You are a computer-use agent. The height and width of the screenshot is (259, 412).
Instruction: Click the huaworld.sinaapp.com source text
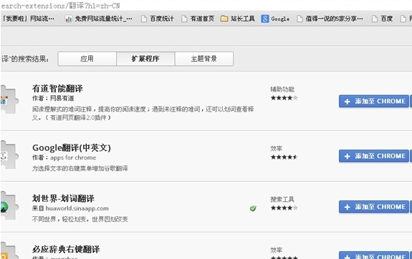[77, 208]
